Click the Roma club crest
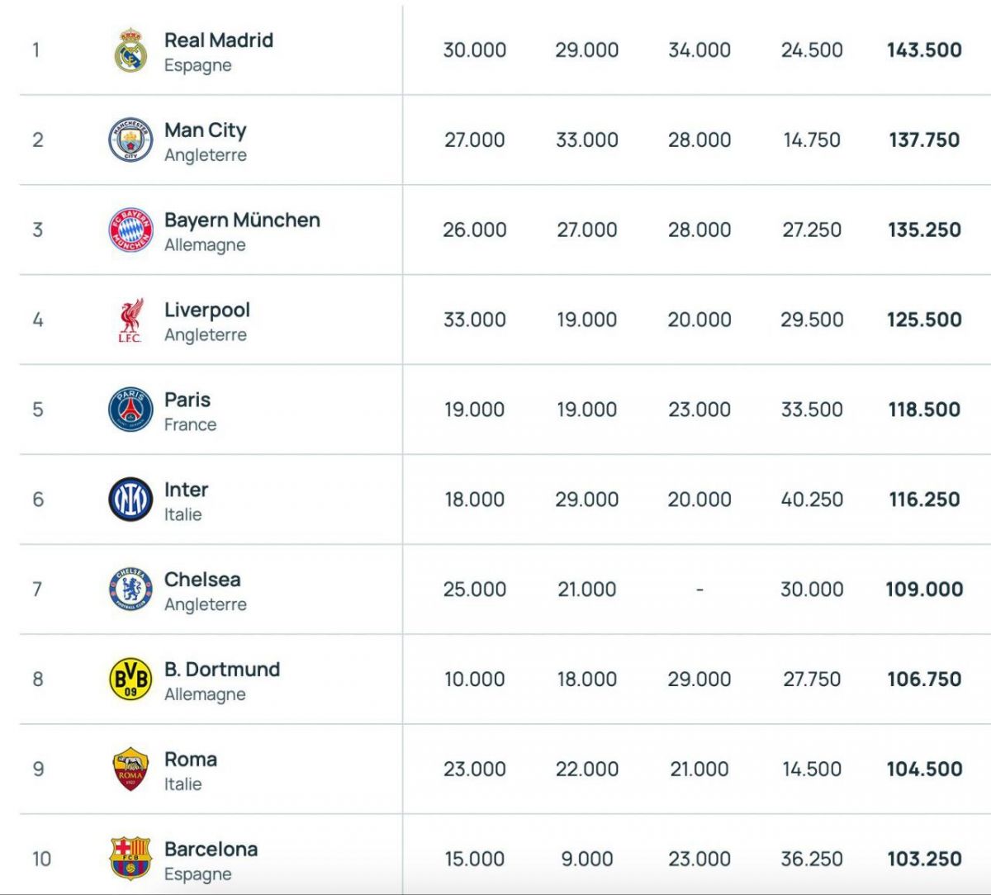 click(130, 770)
